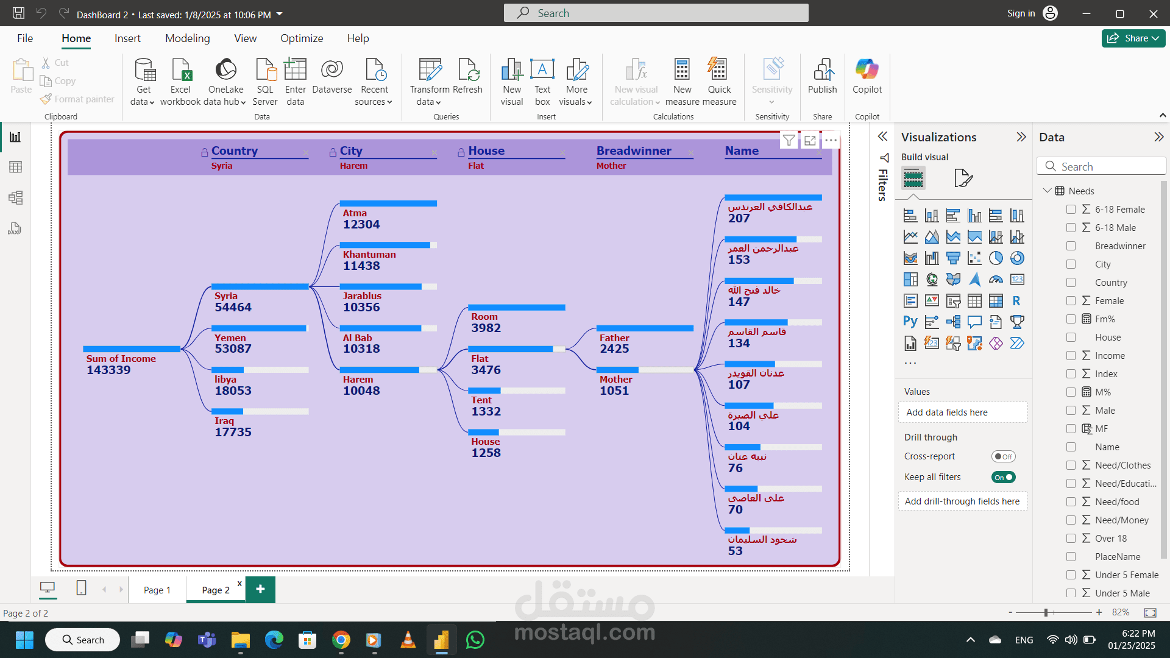Open the Modeling ribbon tab
1170x658 pixels.
187,38
